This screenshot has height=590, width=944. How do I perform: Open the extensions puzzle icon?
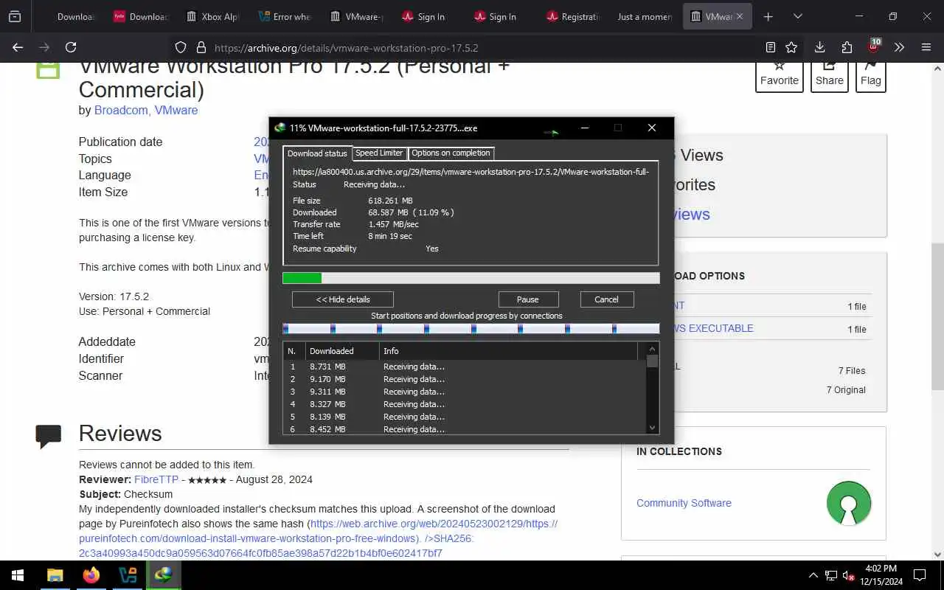point(847,47)
